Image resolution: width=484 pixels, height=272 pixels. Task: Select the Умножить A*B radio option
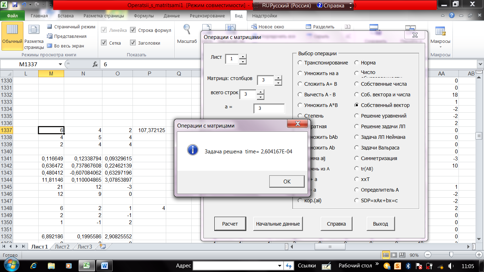(x=300, y=105)
